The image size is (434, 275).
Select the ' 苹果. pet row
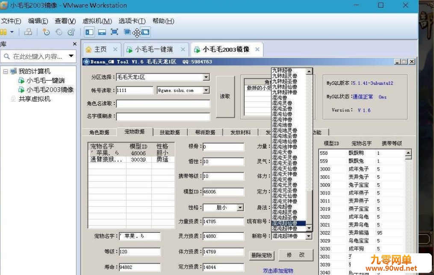coord(131,153)
